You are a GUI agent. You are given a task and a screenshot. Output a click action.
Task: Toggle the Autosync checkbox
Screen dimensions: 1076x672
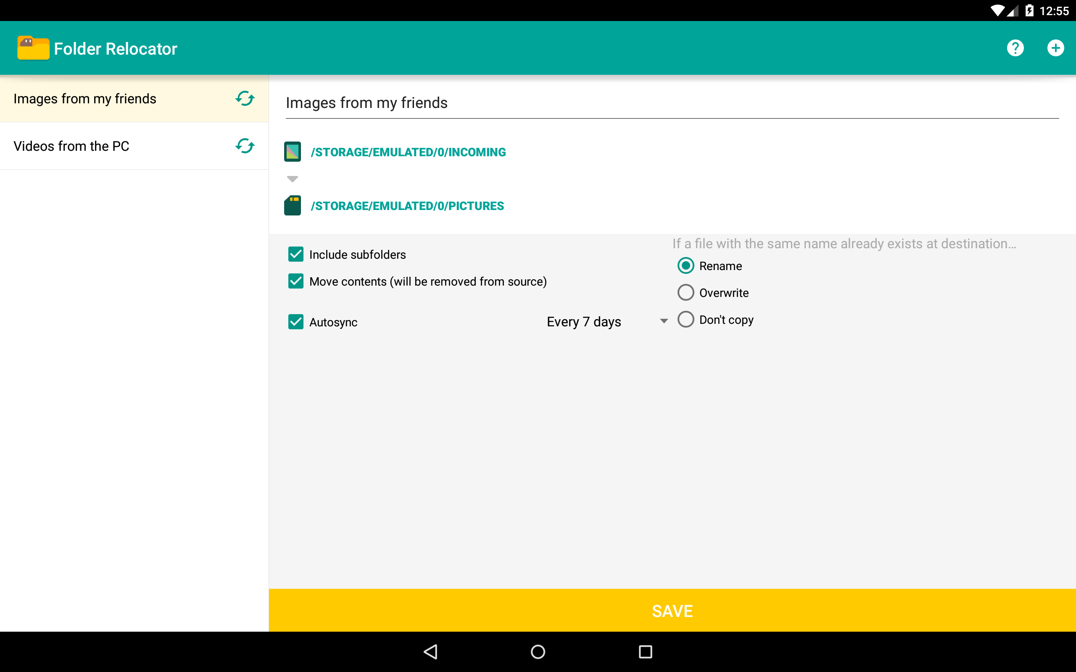point(295,322)
